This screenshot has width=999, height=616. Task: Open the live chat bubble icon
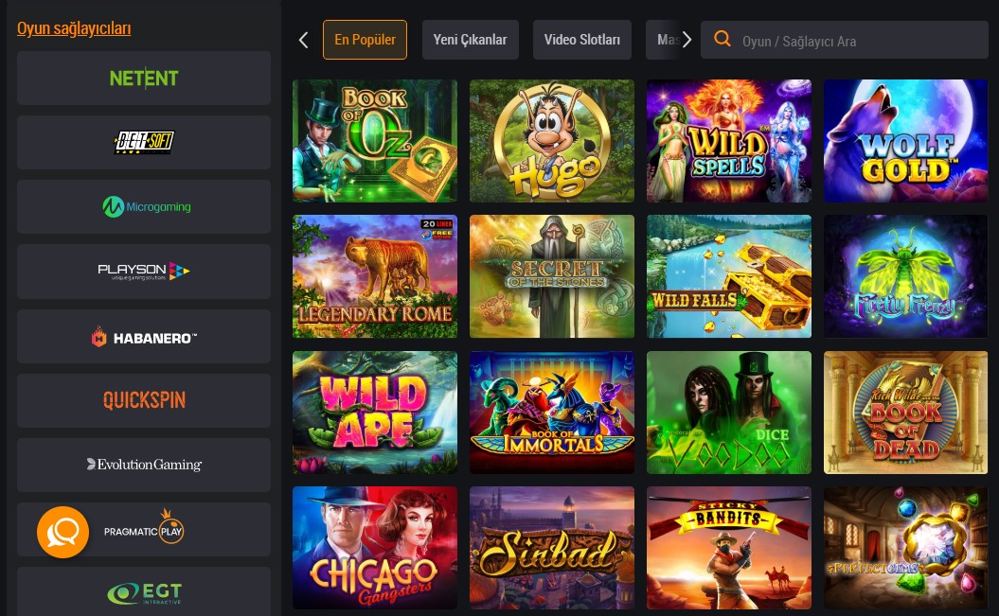(x=62, y=532)
